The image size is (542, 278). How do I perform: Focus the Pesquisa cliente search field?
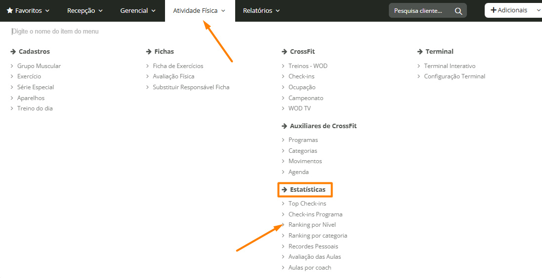pyautogui.click(x=428, y=11)
